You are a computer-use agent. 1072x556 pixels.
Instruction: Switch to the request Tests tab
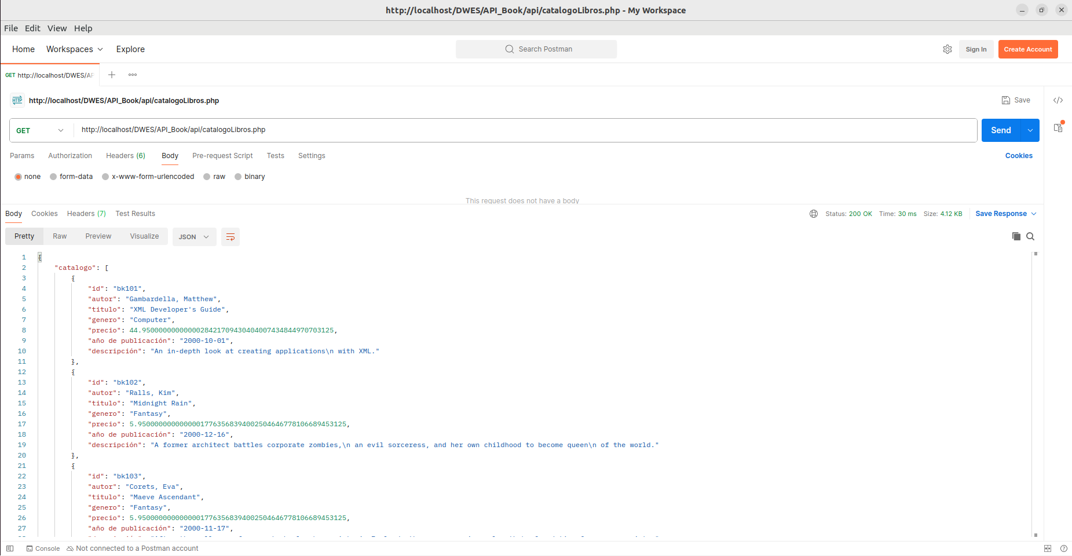pos(276,156)
